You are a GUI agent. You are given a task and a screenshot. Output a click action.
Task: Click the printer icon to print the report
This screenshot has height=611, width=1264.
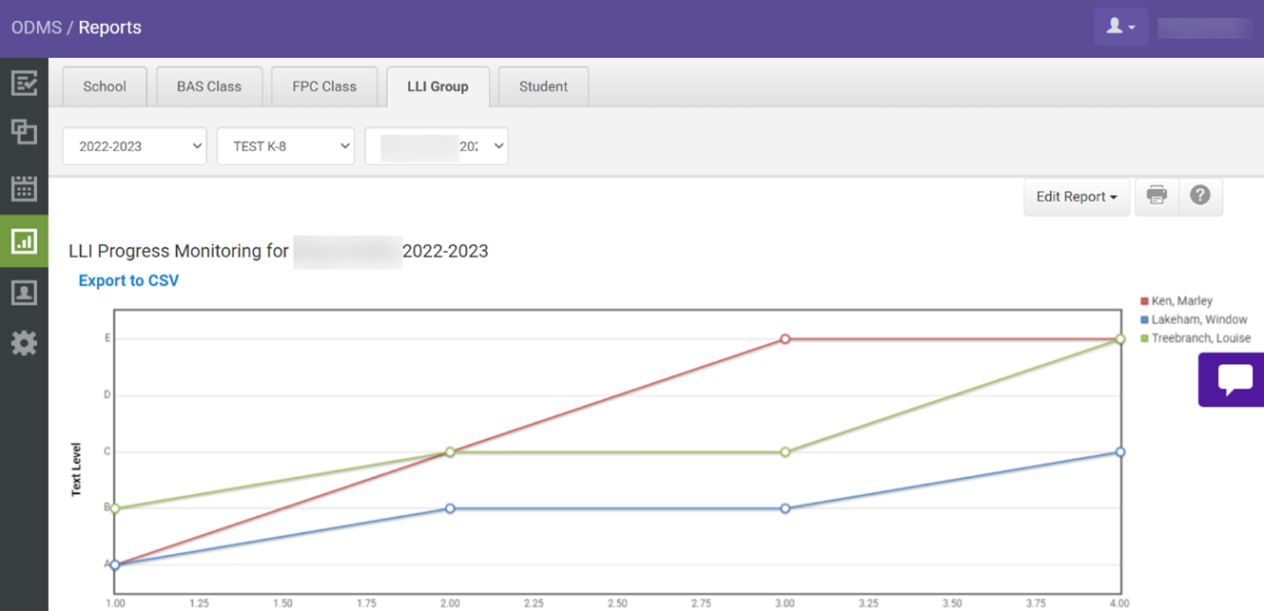pos(1157,196)
